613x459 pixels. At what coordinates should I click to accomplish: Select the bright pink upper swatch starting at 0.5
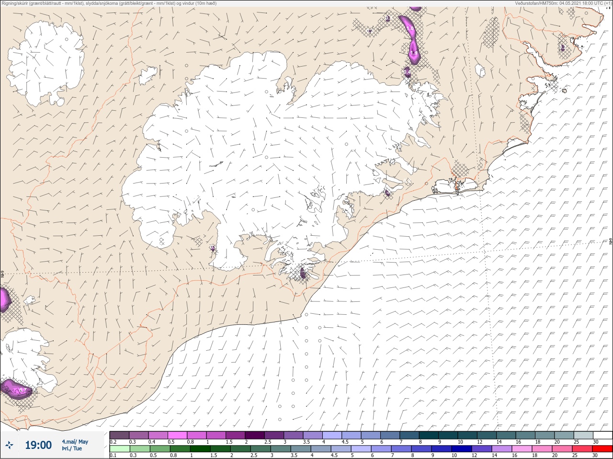tap(178, 435)
